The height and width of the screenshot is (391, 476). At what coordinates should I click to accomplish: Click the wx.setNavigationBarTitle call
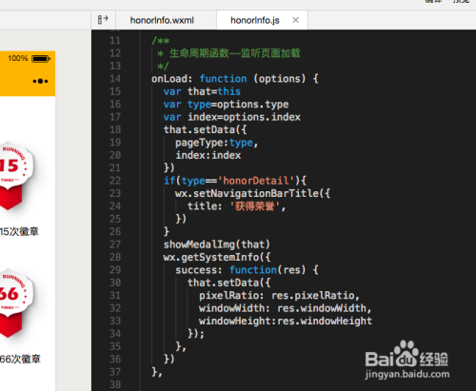click(x=252, y=193)
